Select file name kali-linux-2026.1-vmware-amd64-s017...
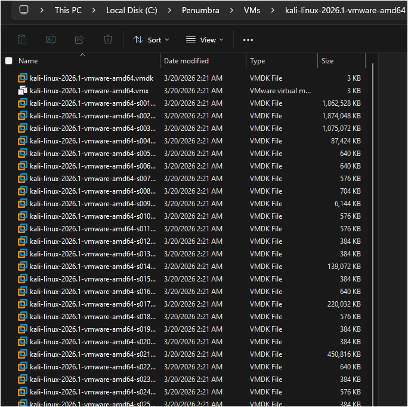Screen dimensions: 408x407 [92, 304]
